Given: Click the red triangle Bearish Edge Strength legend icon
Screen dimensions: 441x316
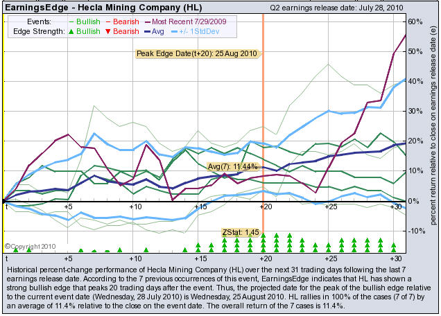Looking at the screenshot, I should (108, 31).
